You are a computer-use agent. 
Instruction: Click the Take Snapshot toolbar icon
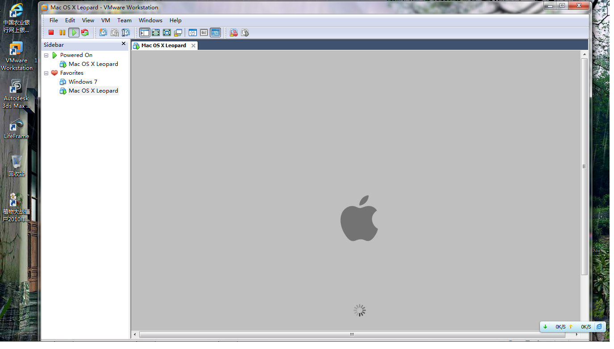click(x=103, y=32)
